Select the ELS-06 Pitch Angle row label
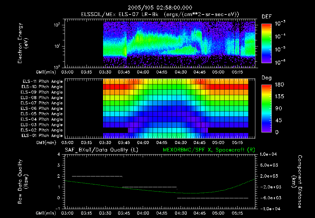315x218 pixels. point(42,108)
